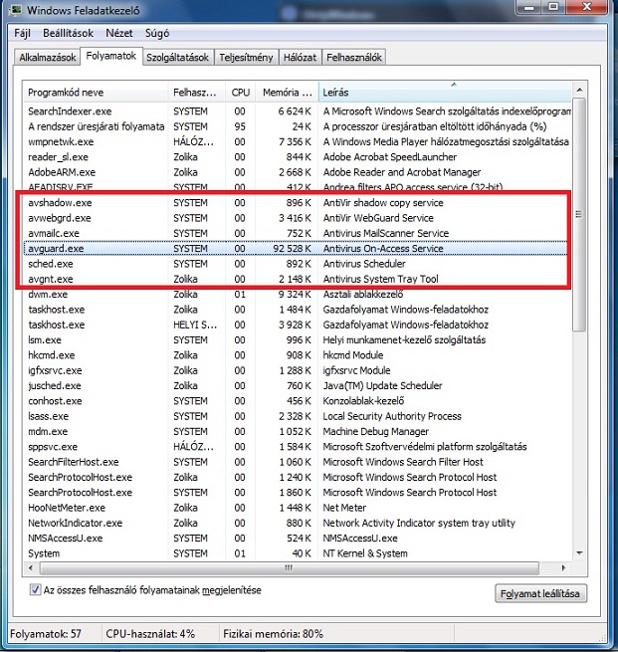
Task: Open the Beállítások menu
Action: [68, 33]
